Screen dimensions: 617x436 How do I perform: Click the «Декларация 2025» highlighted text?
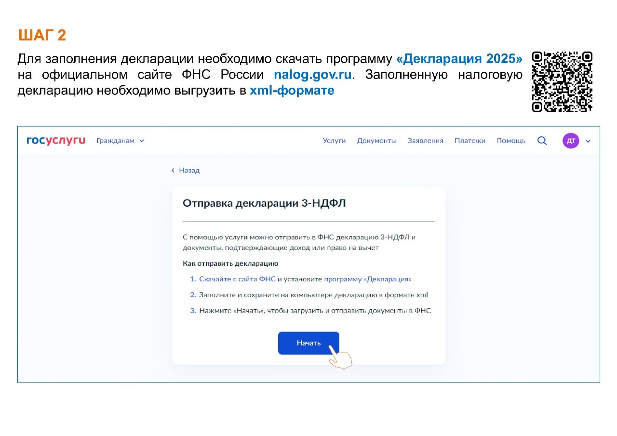459,59
